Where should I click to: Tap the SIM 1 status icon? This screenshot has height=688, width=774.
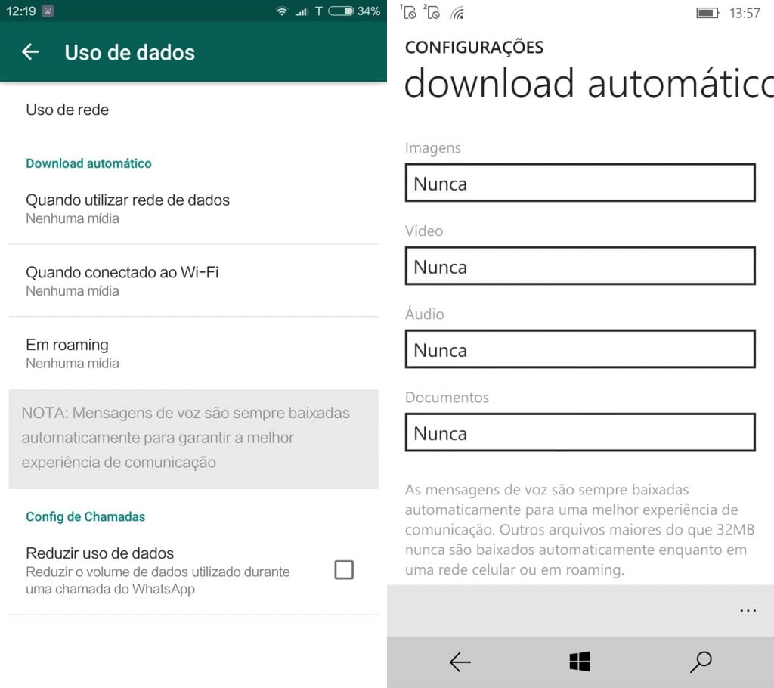pyautogui.click(x=409, y=12)
